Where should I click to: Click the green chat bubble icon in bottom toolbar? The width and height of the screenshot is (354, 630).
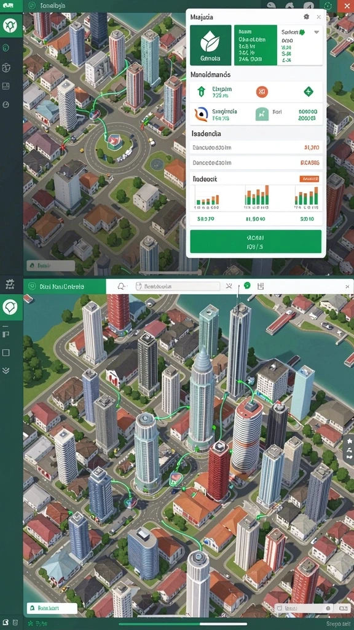click(x=247, y=285)
